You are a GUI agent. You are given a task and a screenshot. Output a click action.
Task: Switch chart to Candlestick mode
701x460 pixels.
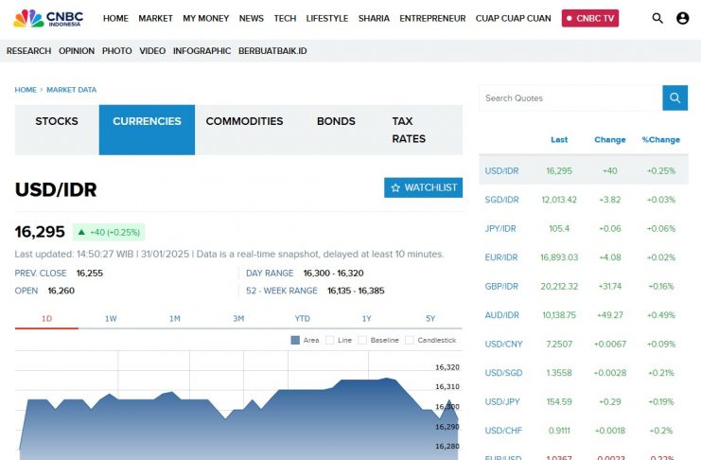[x=410, y=340]
